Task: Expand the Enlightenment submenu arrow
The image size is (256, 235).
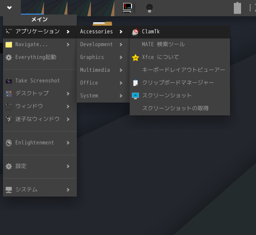Action: click(68, 143)
